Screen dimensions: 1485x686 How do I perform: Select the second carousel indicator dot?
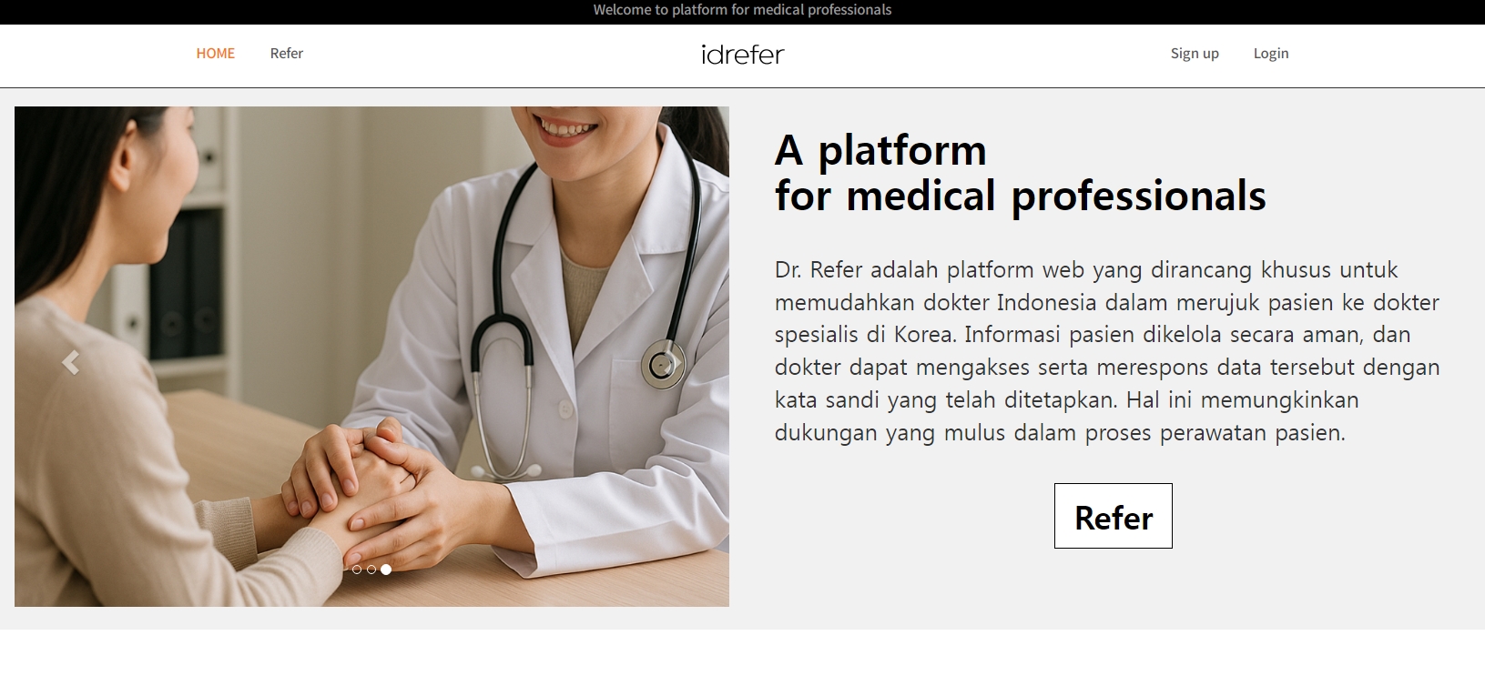coord(371,570)
